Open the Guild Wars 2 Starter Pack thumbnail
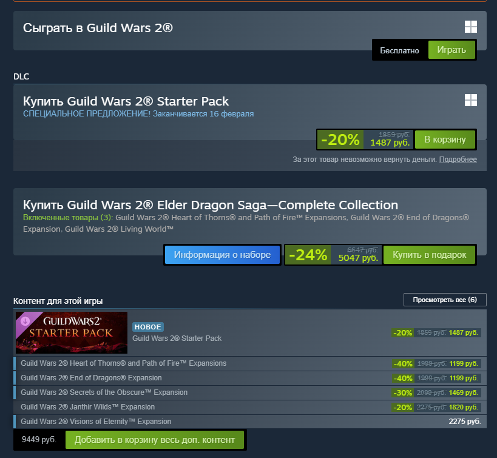The height and width of the screenshot is (458, 497). [x=72, y=332]
